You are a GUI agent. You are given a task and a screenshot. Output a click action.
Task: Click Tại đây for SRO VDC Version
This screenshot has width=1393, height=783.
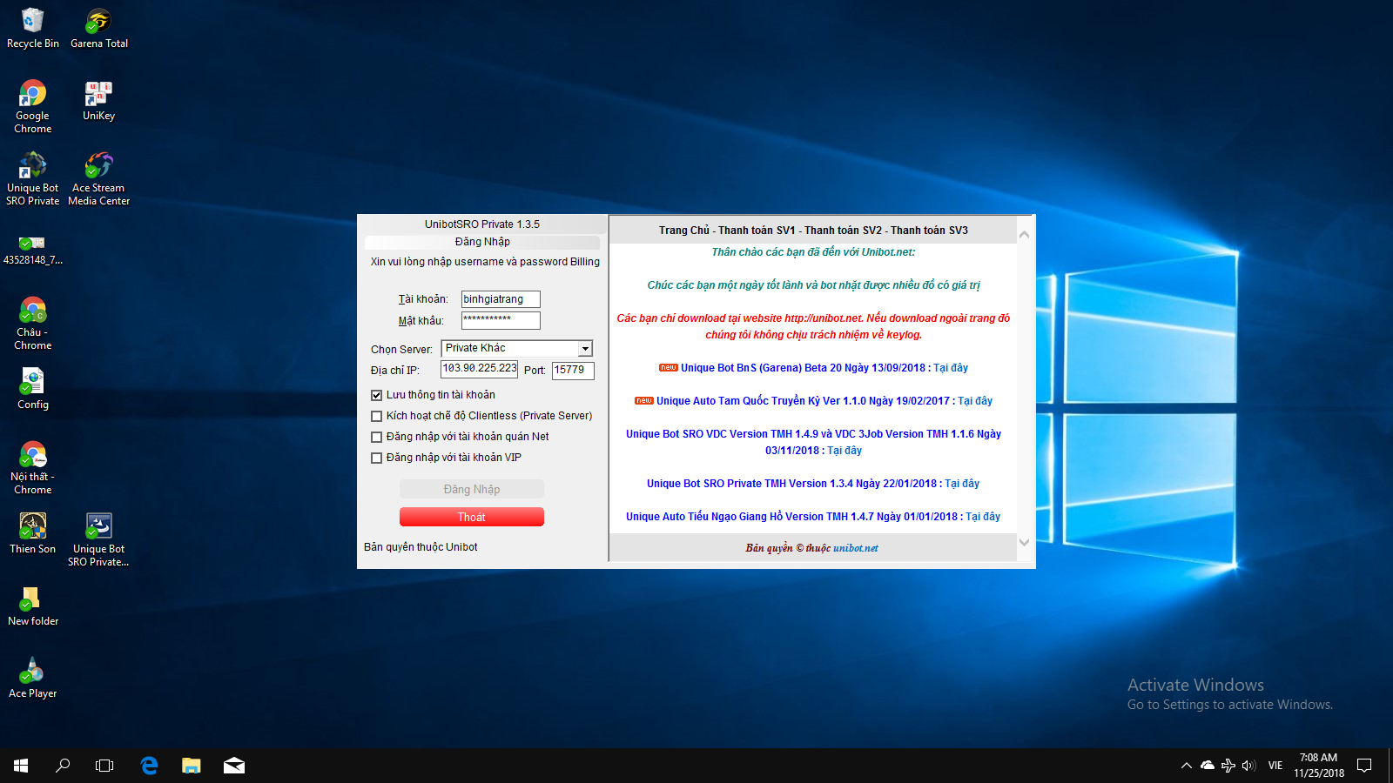[845, 451]
